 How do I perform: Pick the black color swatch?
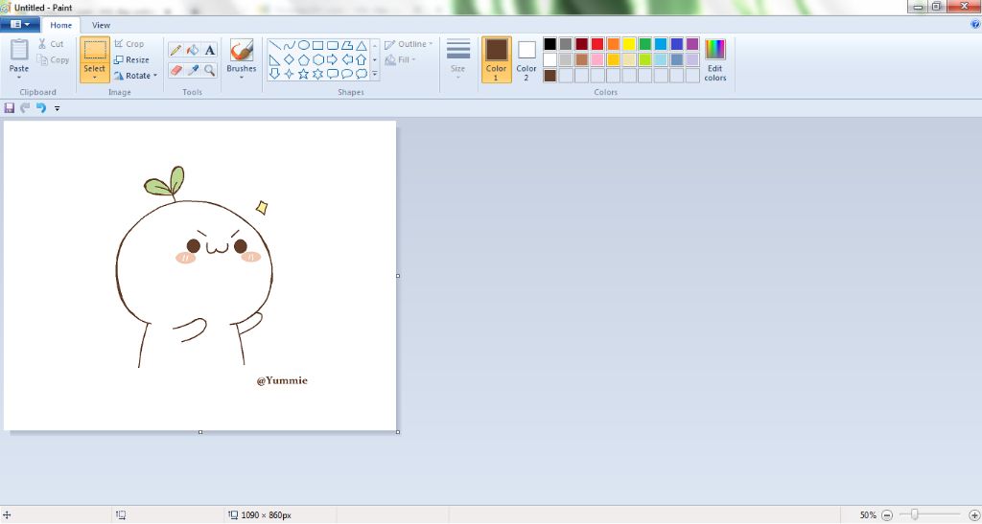[549, 44]
